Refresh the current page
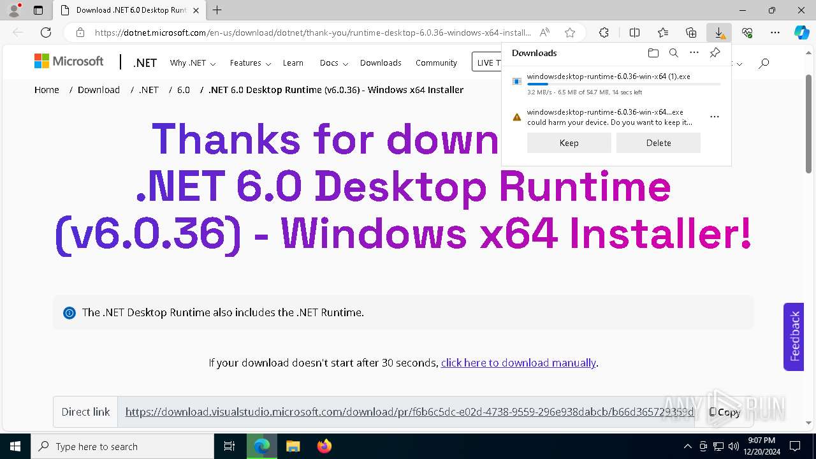816x459 pixels. tap(46, 33)
